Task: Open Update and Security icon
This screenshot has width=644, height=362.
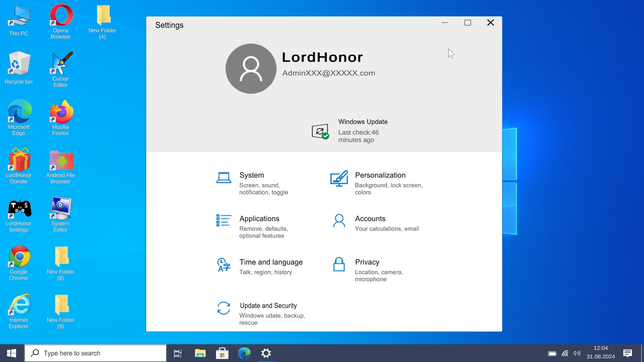Action: pos(224,308)
